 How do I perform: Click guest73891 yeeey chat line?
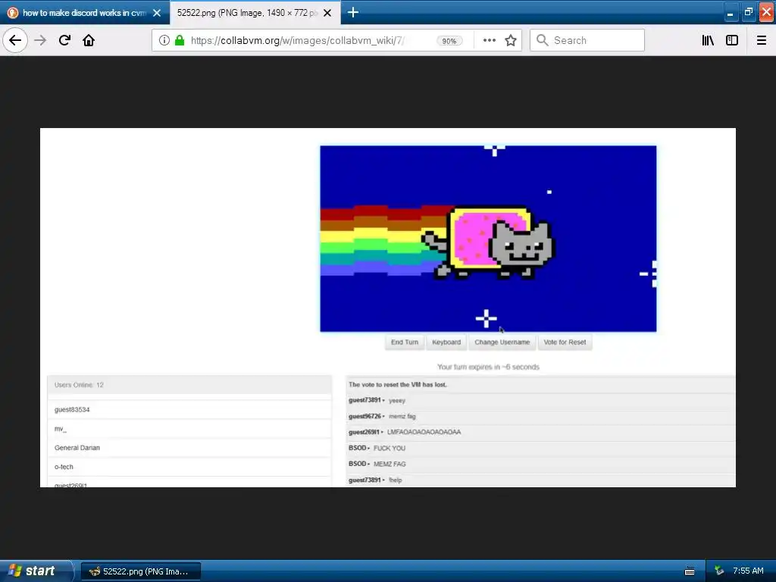540,400
